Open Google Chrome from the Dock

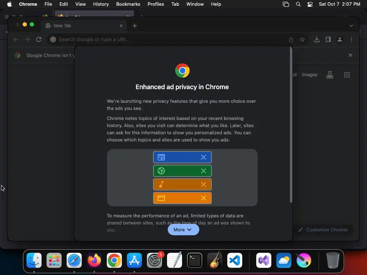114,260
